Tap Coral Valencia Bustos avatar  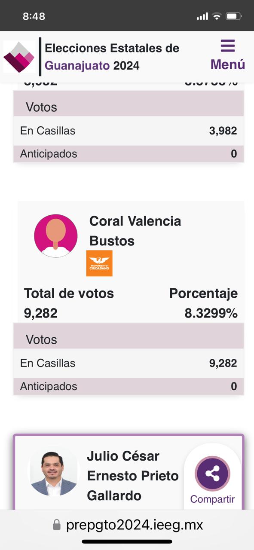(x=56, y=236)
